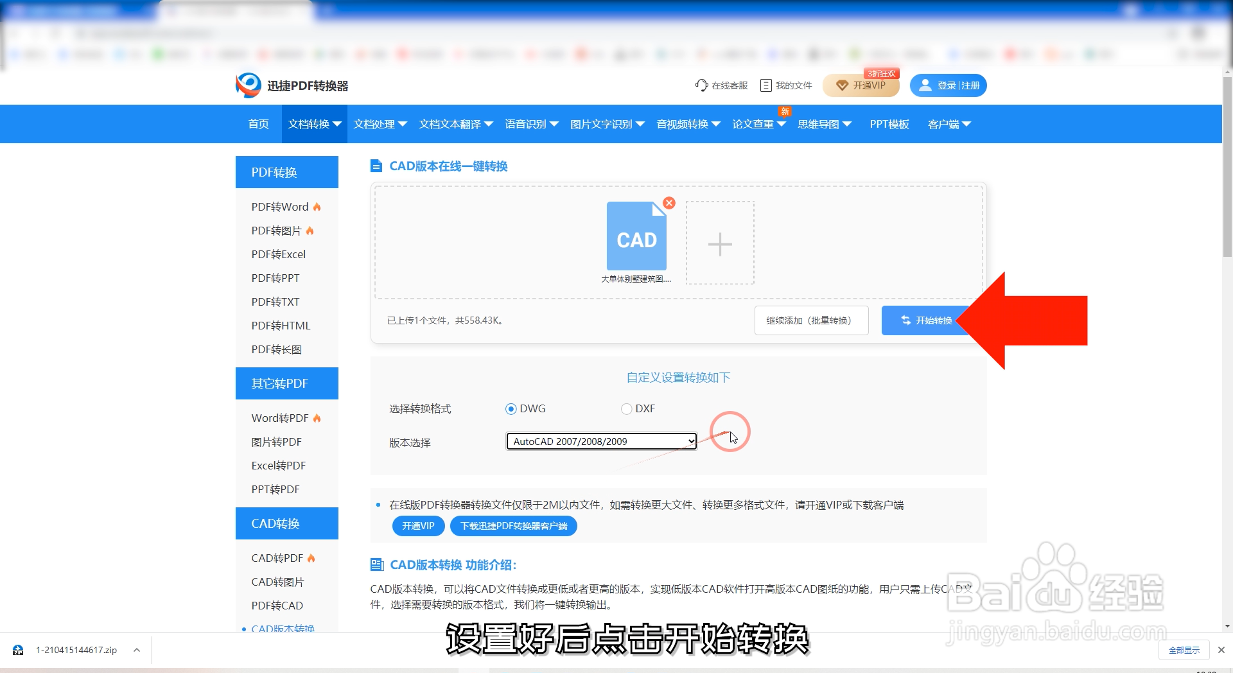The image size is (1233, 673).
Task: Select the uploaded CAD file thumbnail
Action: tap(636, 236)
